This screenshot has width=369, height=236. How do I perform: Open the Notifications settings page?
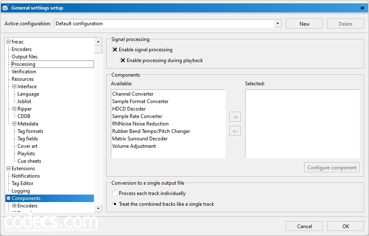click(26, 176)
